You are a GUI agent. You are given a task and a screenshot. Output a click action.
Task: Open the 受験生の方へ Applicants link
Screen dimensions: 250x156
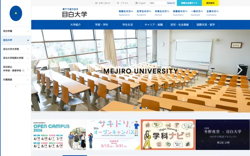click(x=126, y=13)
